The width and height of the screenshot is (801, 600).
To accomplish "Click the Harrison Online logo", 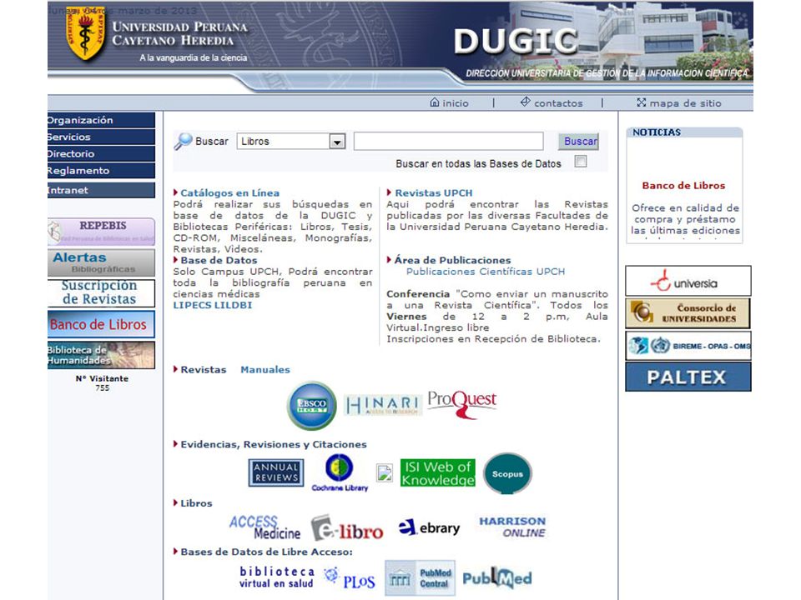I will (511, 527).
